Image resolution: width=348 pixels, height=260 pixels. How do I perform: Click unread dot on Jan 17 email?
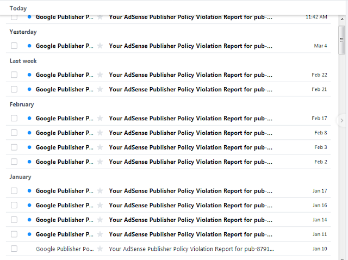(29, 191)
